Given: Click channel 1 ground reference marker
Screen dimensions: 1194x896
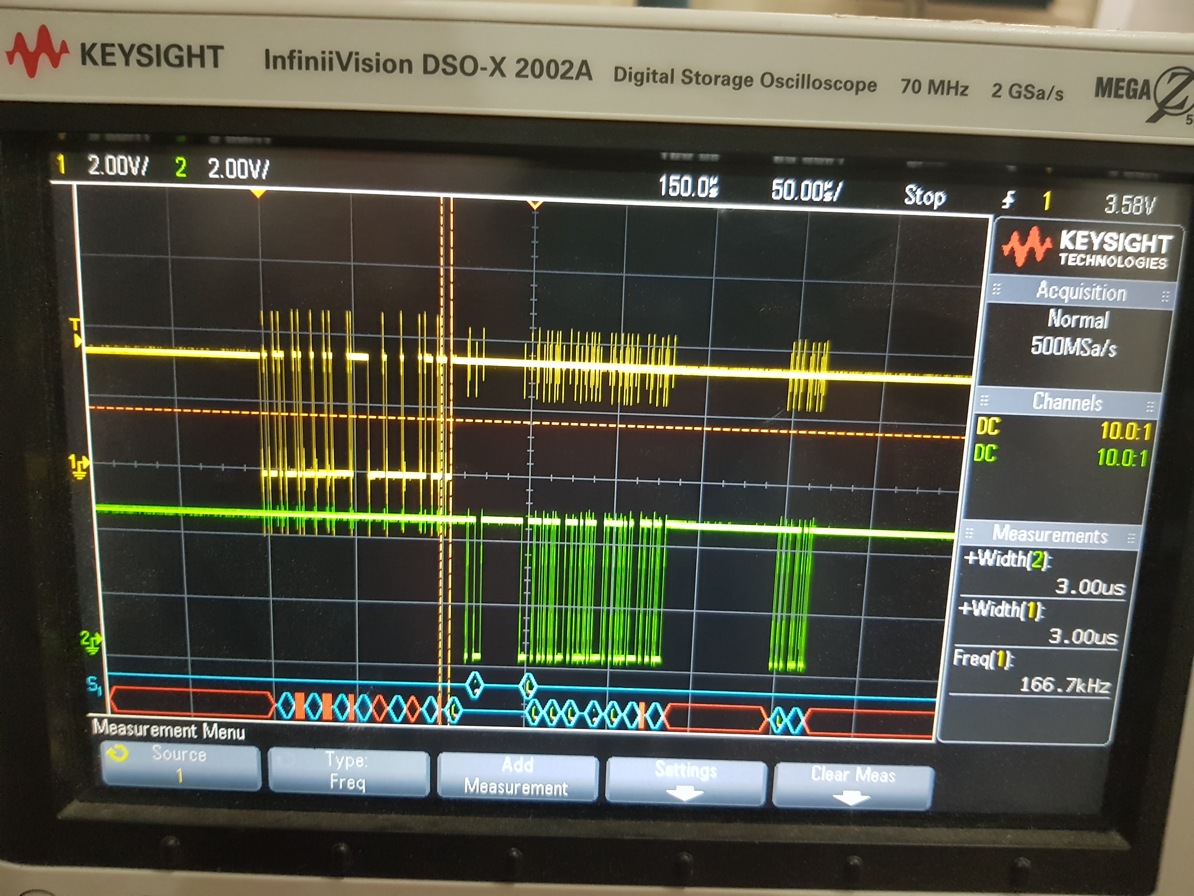Looking at the screenshot, I should (x=79, y=466).
